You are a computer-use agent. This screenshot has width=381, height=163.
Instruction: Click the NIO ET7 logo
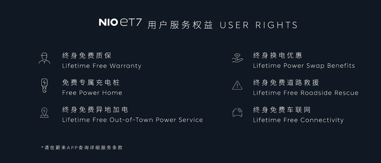[x=120, y=22]
